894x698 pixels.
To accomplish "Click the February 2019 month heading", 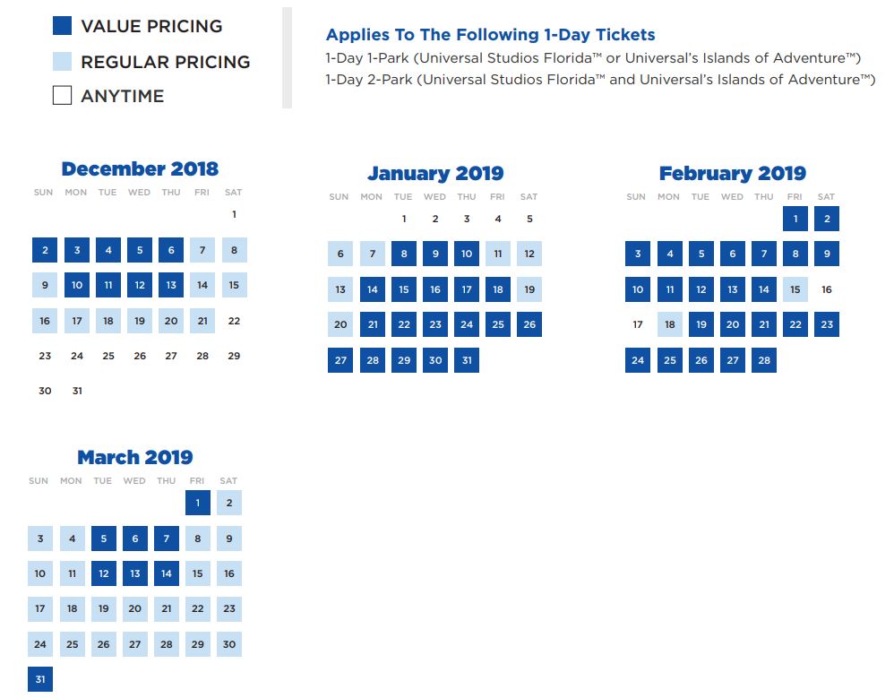I will (733, 173).
